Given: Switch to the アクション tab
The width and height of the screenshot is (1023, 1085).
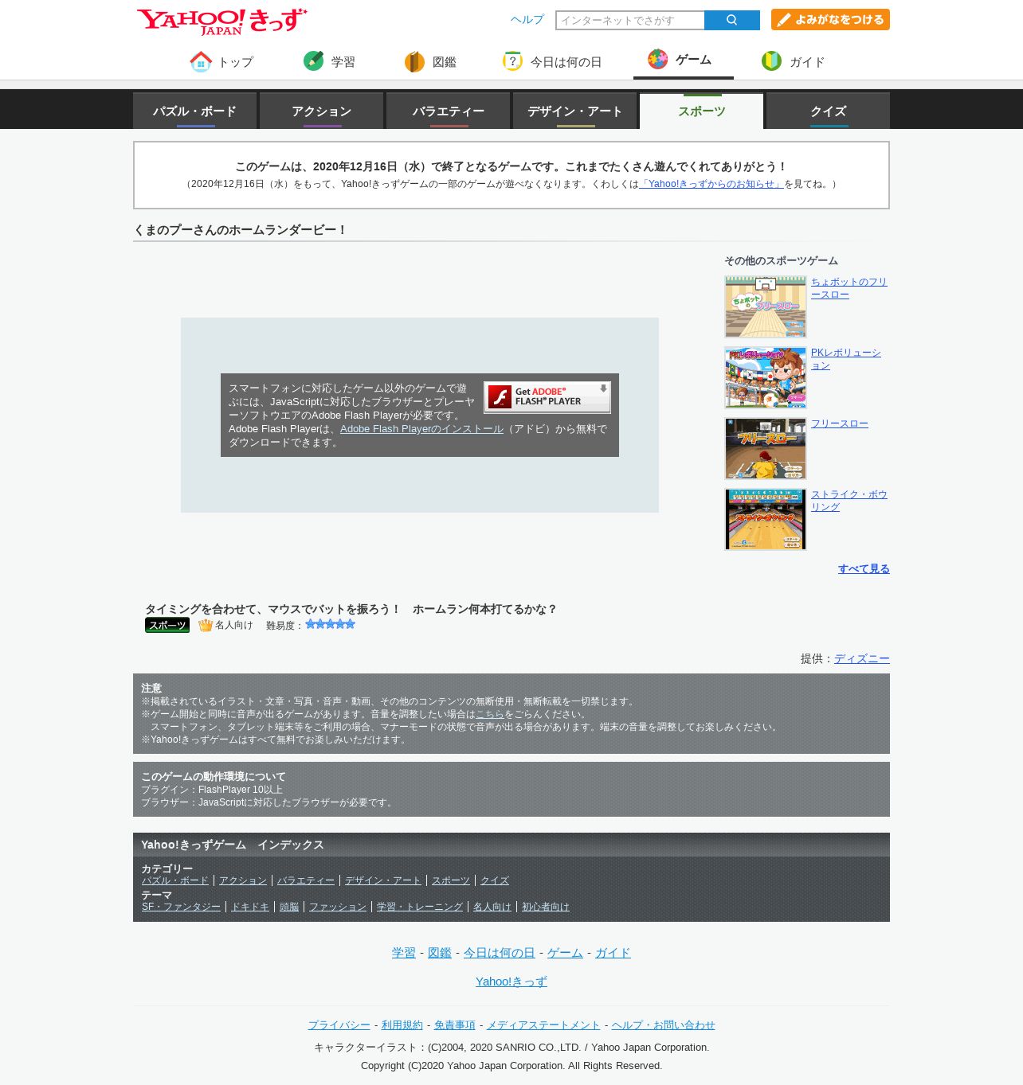Looking at the screenshot, I should tap(322, 111).
